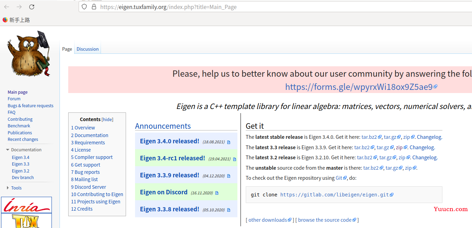Viewport: 472px width, 228px height.
Task: Open the Firefox bookmark 新手上路
Action: coord(16,20)
